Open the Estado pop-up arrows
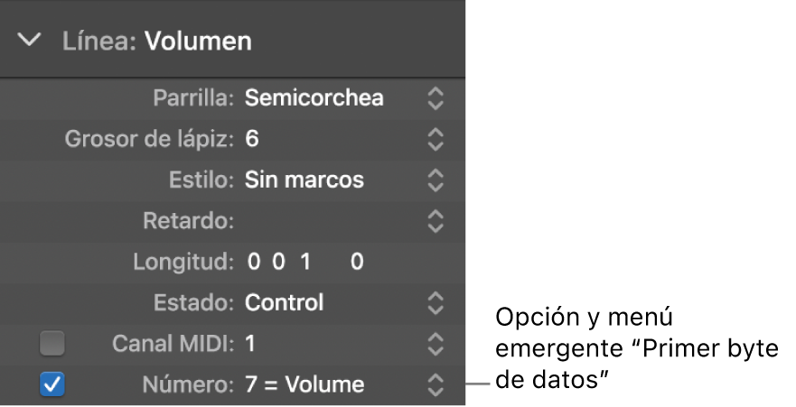Image resolution: width=796 pixels, height=407 pixels. 435,302
